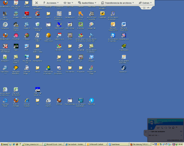Launch the Firefox 4 Portable shortcut

16,102
